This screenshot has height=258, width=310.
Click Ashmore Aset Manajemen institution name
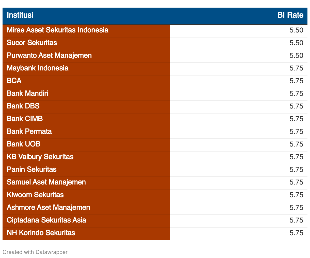point(49,208)
